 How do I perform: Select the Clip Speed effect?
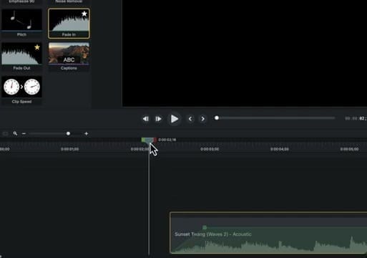point(21,90)
